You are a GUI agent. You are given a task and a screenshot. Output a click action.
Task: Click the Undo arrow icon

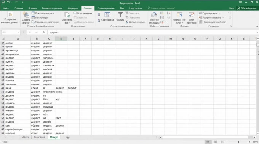[x=8, y=2]
